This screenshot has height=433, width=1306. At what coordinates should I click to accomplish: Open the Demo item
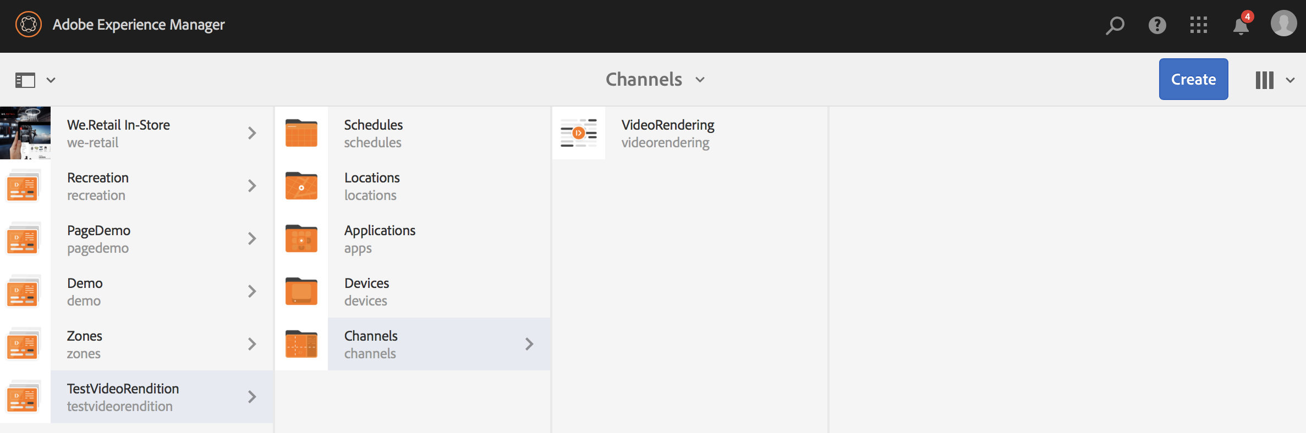pos(136,291)
